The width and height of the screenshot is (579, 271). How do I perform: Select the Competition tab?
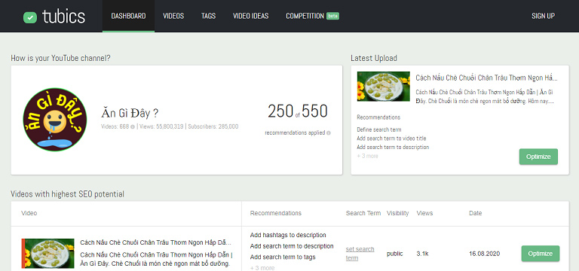tap(305, 16)
